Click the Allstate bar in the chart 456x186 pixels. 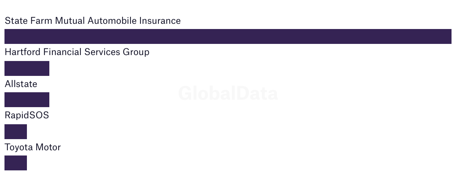click(x=27, y=100)
